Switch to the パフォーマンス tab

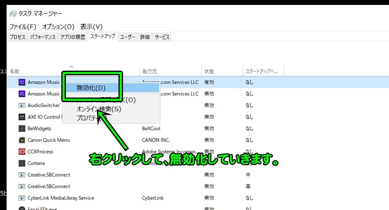[43, 37]
